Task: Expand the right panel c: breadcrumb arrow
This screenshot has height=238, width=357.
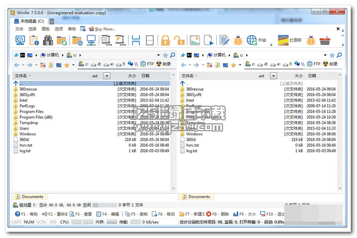Action: pyautogui.click(x=247, y=55)
